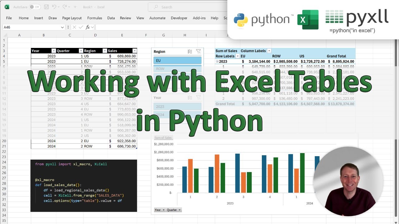The image size is (399, 224).
Task: Switch to the View tab
Action: (x=140, y=18)
